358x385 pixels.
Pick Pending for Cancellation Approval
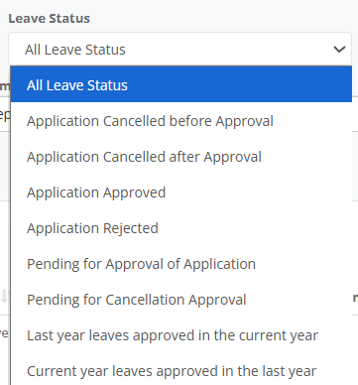181,300
